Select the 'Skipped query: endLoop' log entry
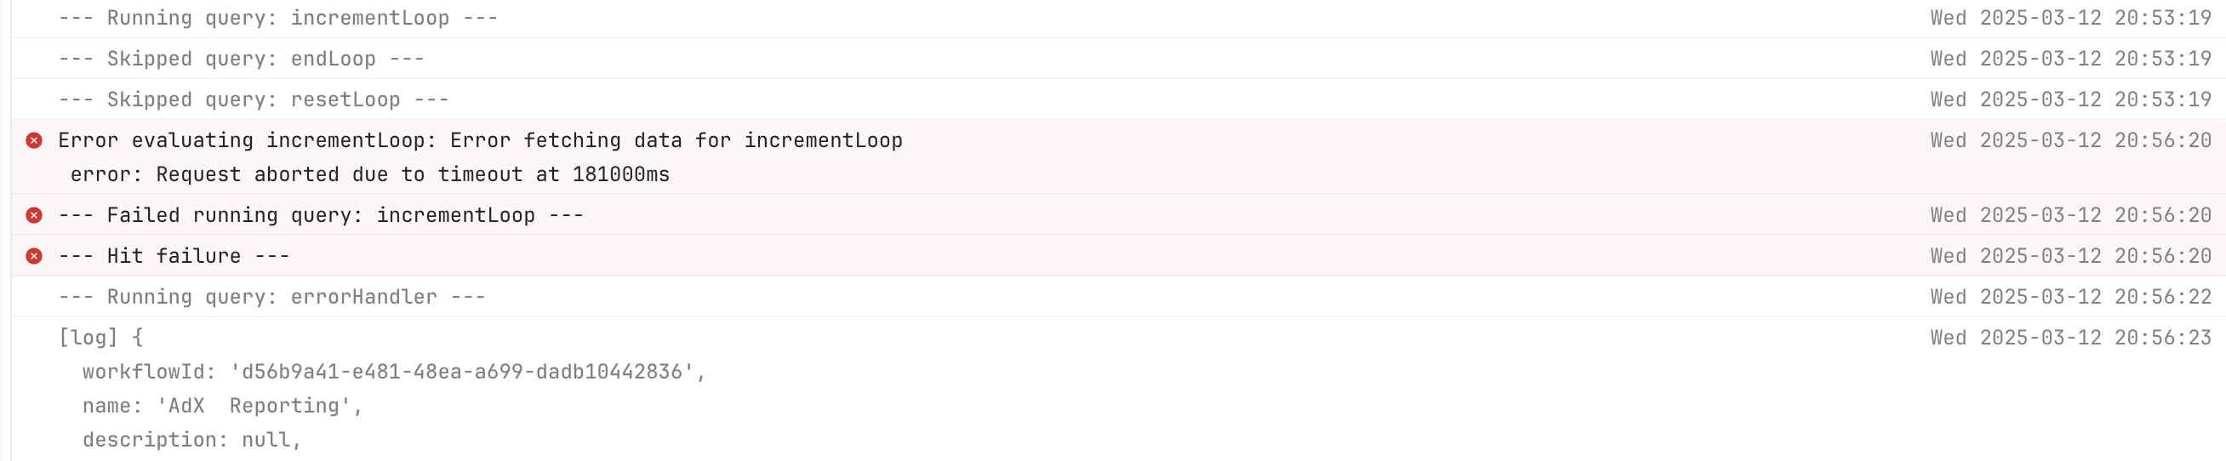The image size is (2226, 461). pyautogui.click(x=1118, y=59)
